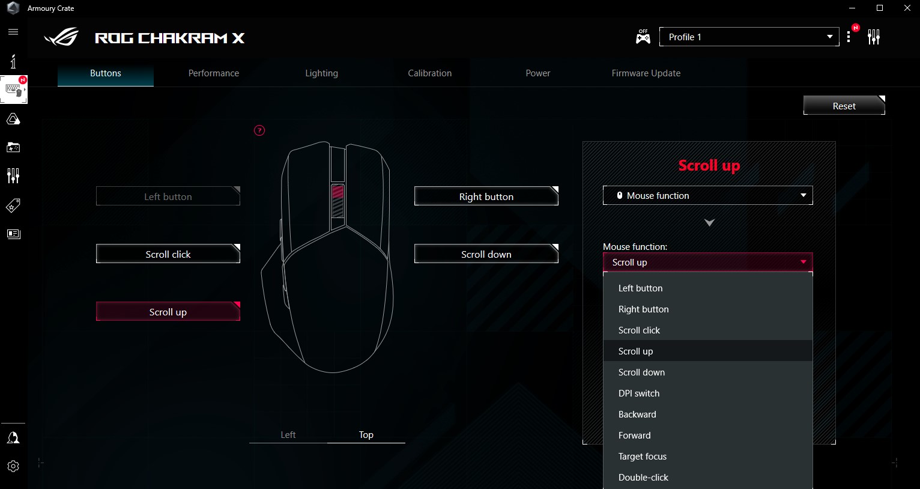Open the three-dot more options menu
The width and height of the screenshot is (920, 489).
pos(849,37)
